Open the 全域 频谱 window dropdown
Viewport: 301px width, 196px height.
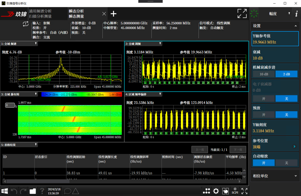(36, 44)
